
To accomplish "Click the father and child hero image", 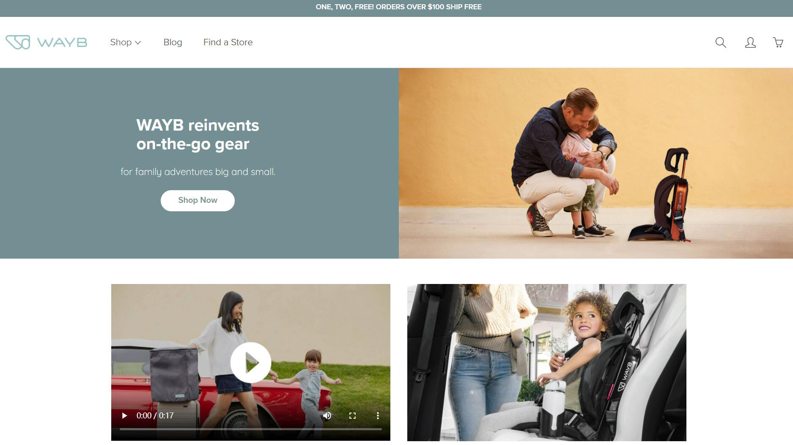I will click(x=595, y=163).
